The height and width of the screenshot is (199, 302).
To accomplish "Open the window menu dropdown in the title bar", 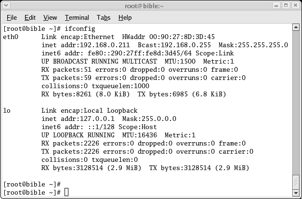I will pyautogui.click(x=6, y=5).
